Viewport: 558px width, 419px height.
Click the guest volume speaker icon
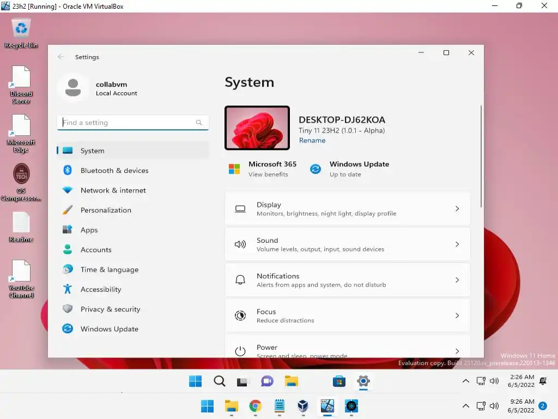(x=494, y=381)
